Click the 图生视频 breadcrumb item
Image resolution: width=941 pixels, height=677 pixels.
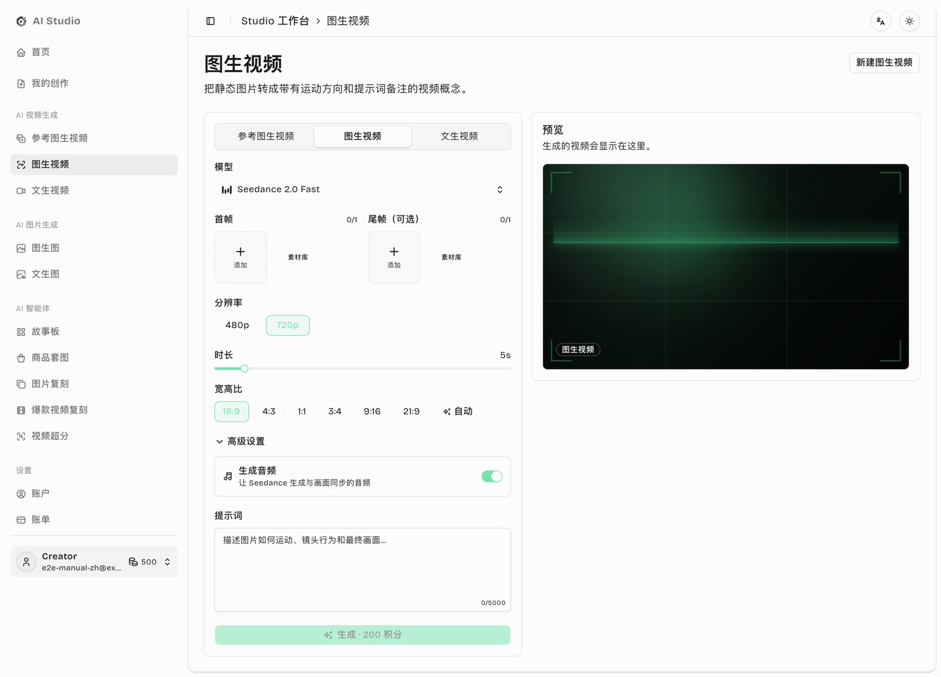point(348,21)
